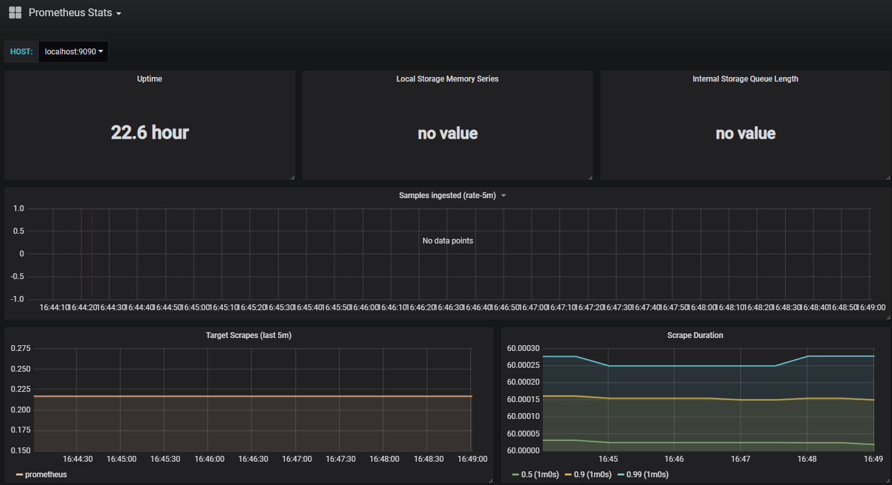Open the Scrape Duration panel title
The width and height of the screenshot is (892, 485).
(695, 335)
